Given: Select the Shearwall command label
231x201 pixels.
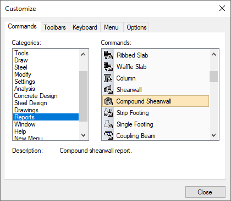Looking at the screenshot, I should (129, 90).
